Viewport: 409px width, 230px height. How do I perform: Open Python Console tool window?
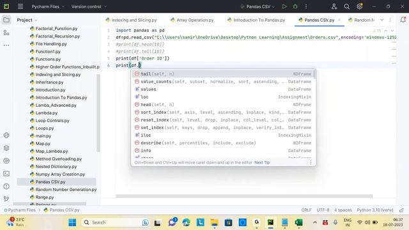tap(6, 135)
